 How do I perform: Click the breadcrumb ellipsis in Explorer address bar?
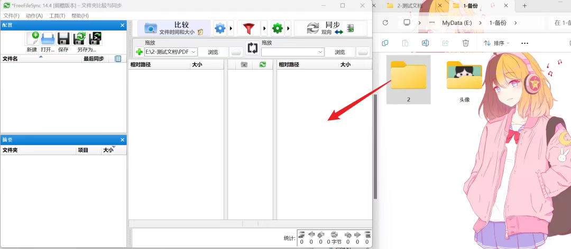coord(432,23)
